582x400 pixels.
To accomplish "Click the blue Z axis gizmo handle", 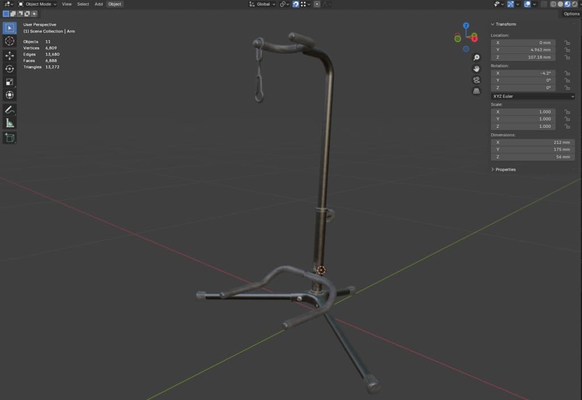I will (466, 26).
